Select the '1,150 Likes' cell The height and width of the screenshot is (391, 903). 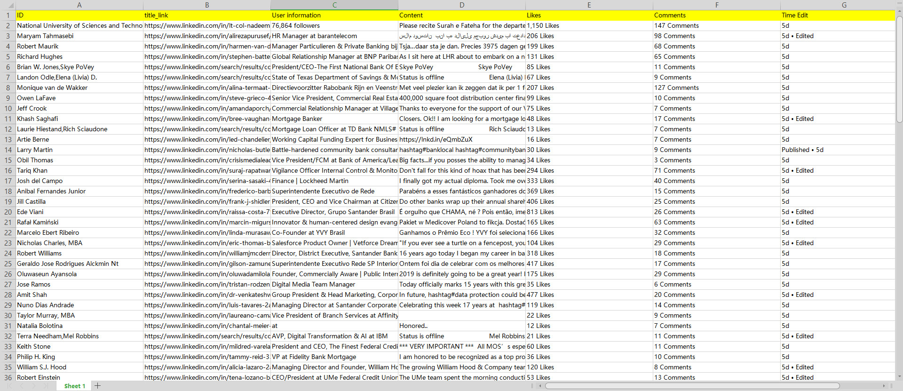[589, 25]
